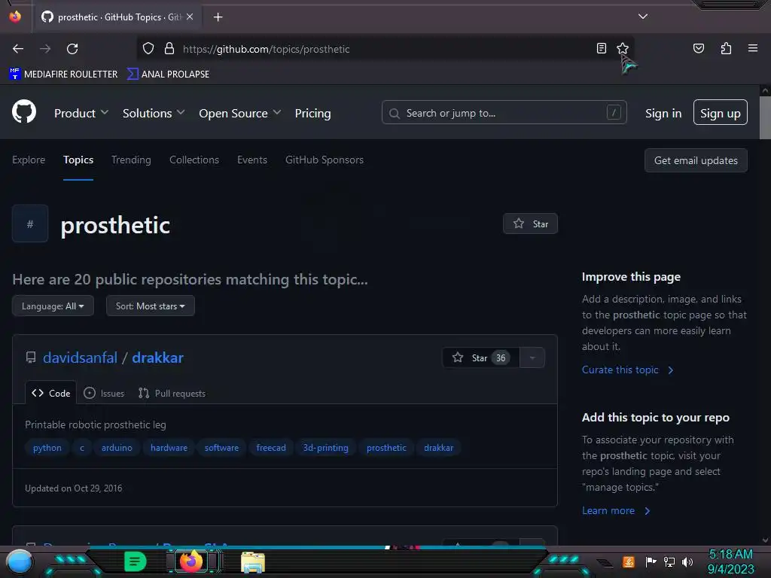
Task: Close the prosthetic GitHub Topics tab
Action: tap(190, 17)
